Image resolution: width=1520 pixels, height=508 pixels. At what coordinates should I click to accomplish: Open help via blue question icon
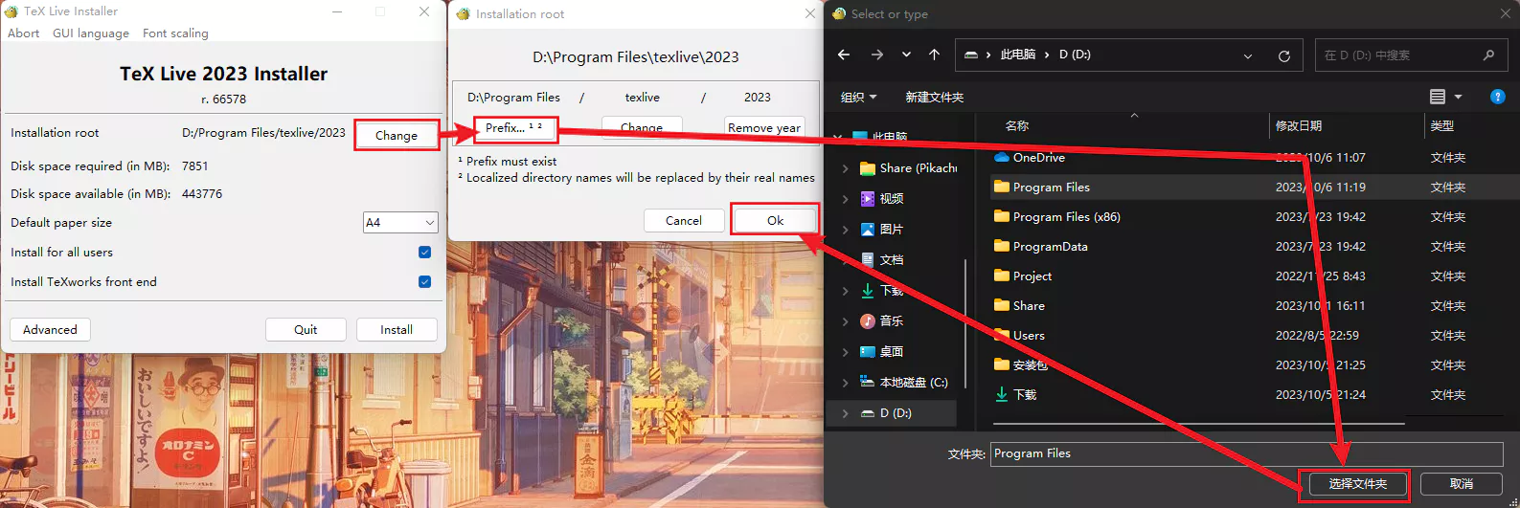coord(1498,97)
